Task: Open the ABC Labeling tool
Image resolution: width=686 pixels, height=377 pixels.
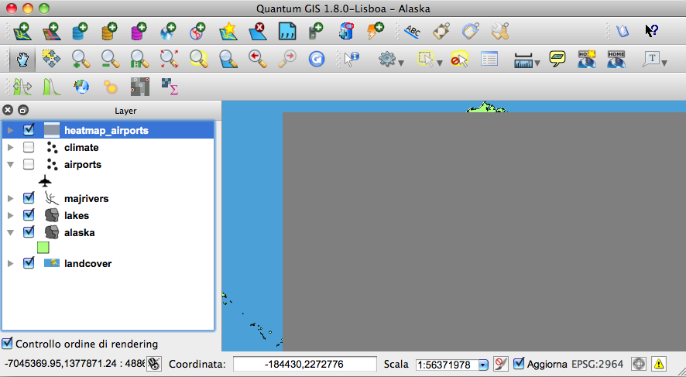Action: [412, 32]
